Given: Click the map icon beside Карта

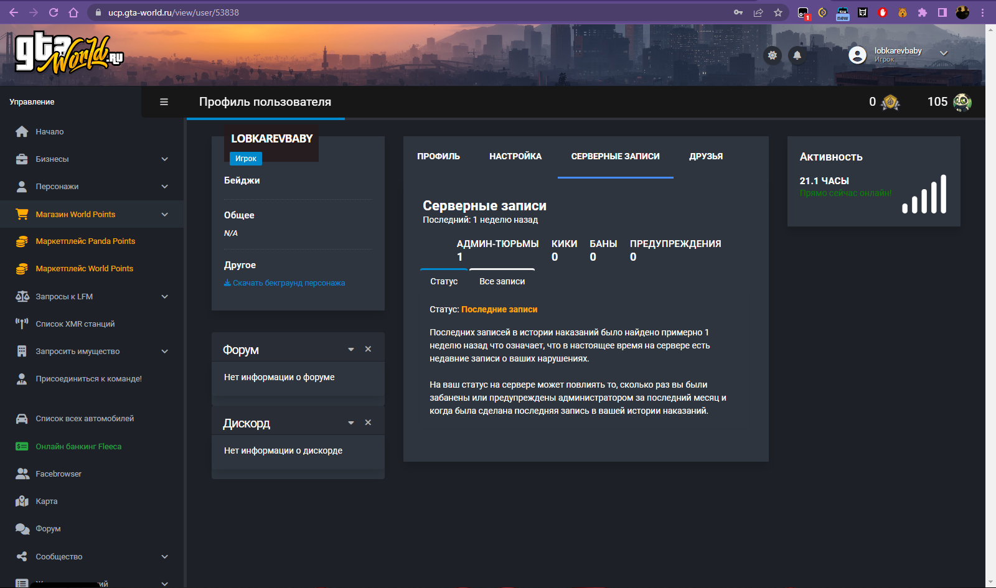Looking at the screenshot, I should pyautogui.click(x=22, y=502).
